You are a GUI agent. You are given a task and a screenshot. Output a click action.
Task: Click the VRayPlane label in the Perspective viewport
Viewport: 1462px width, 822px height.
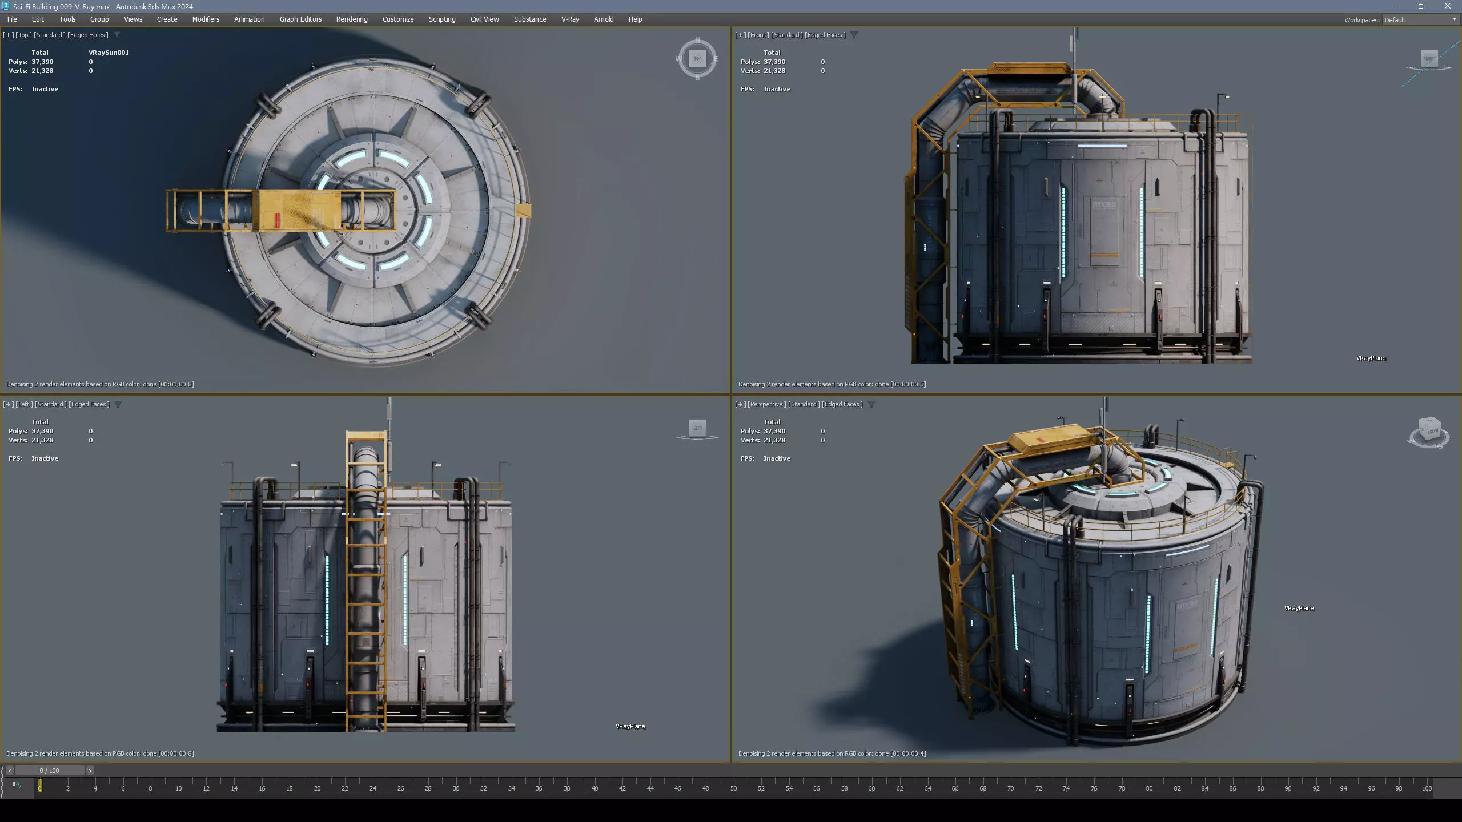pyautogui.click(x=1299, y=608)
